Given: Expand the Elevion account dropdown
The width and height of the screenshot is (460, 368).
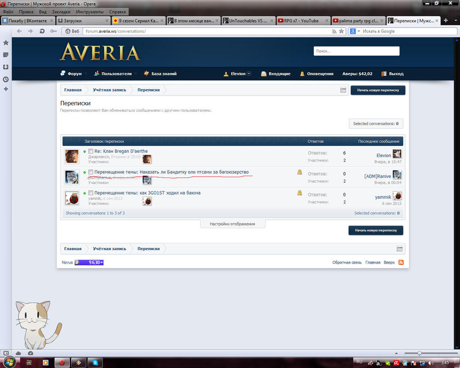Looking at the screenshot, I should tap(249, 74).
